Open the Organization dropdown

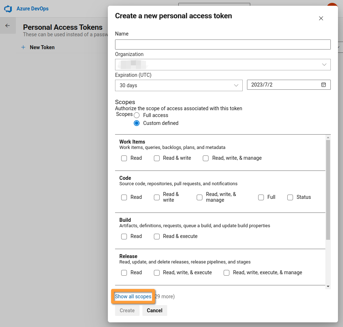tap(223, 65)
